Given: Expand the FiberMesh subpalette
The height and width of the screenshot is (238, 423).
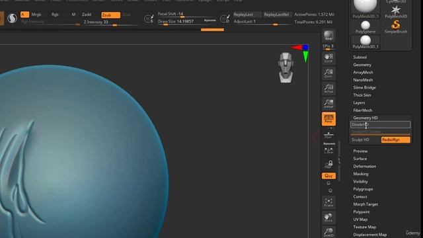Looking at the screenshot, I should [x=363, y=110].
